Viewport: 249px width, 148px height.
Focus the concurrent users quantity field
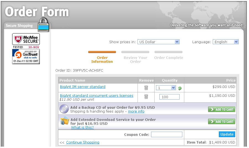(169, 97)
